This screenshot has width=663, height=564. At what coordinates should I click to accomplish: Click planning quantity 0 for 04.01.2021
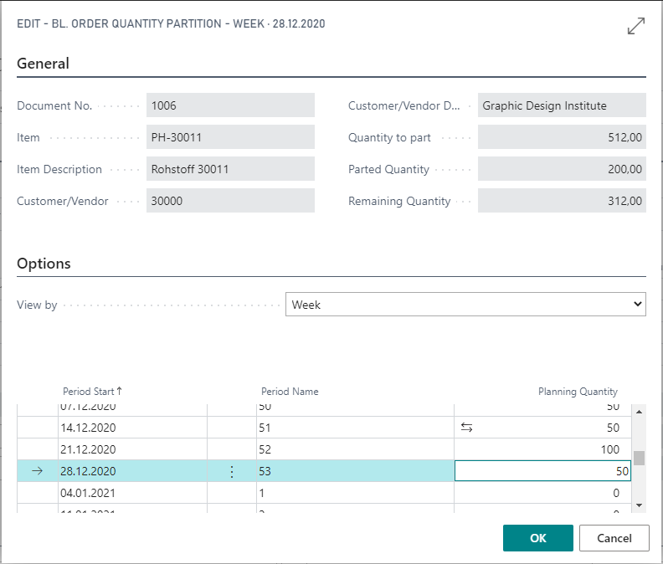pos(542,493)
